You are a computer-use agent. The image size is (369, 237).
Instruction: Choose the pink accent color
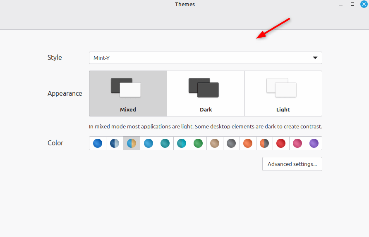pos(297,143)
